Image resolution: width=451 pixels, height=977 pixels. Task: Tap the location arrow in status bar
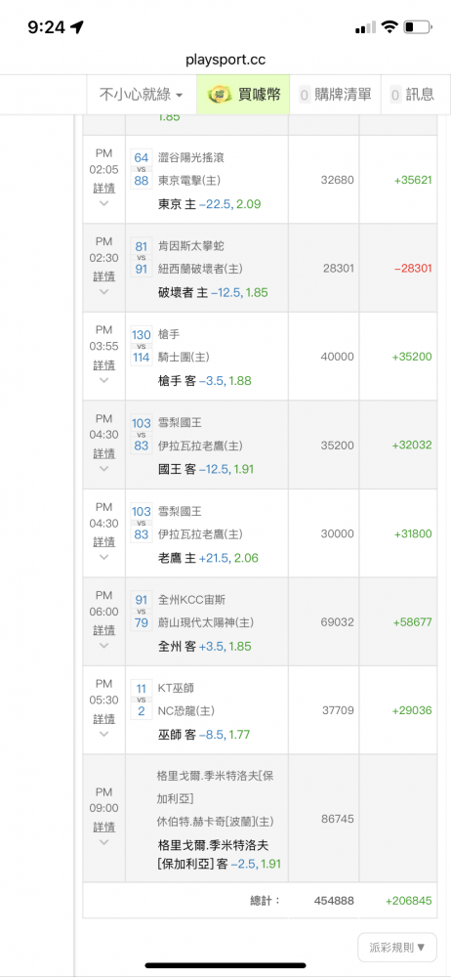tap(77, 26)
